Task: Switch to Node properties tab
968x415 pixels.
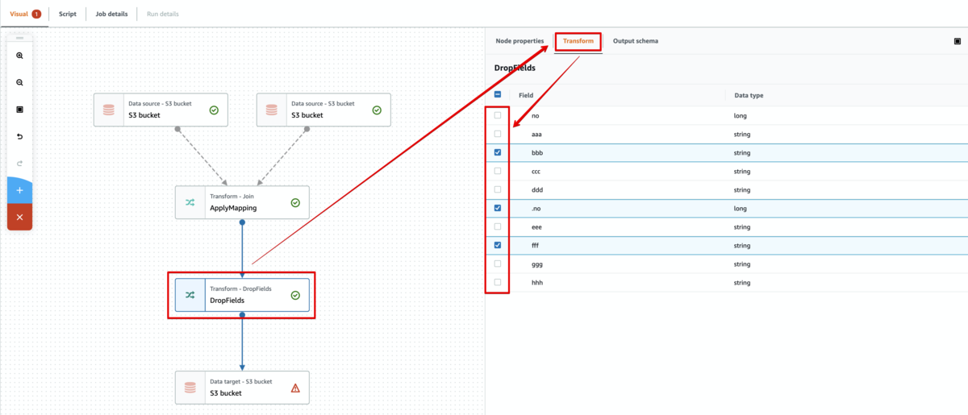Action: (519, 41)
